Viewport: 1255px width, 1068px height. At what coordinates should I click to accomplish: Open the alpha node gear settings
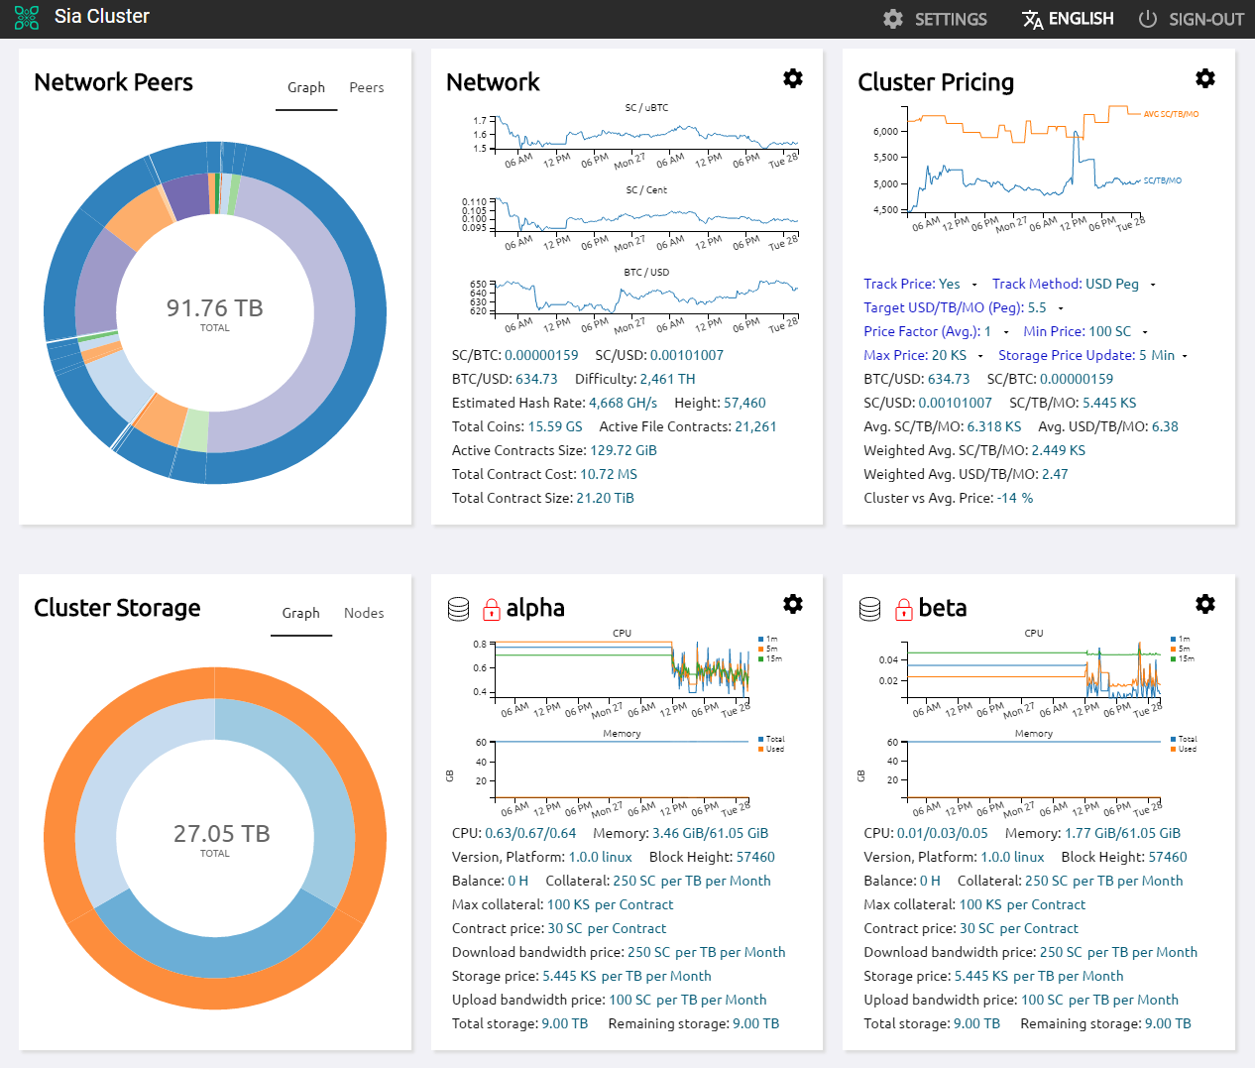click(x=793, y=604)
